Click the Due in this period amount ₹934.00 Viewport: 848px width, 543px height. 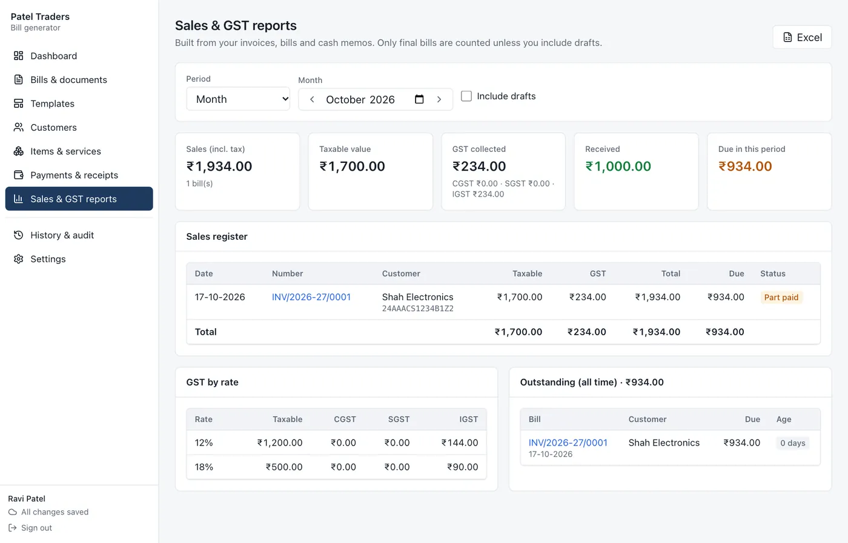pos(745,166)
